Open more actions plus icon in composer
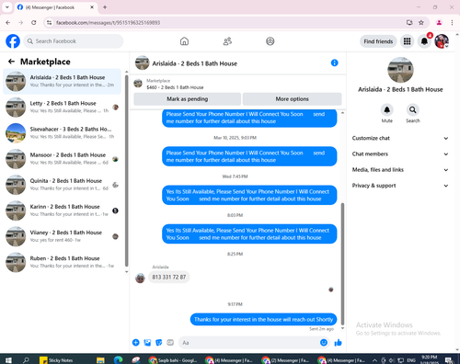The height and width of the screenshot is (364, 460). [136, 343]
